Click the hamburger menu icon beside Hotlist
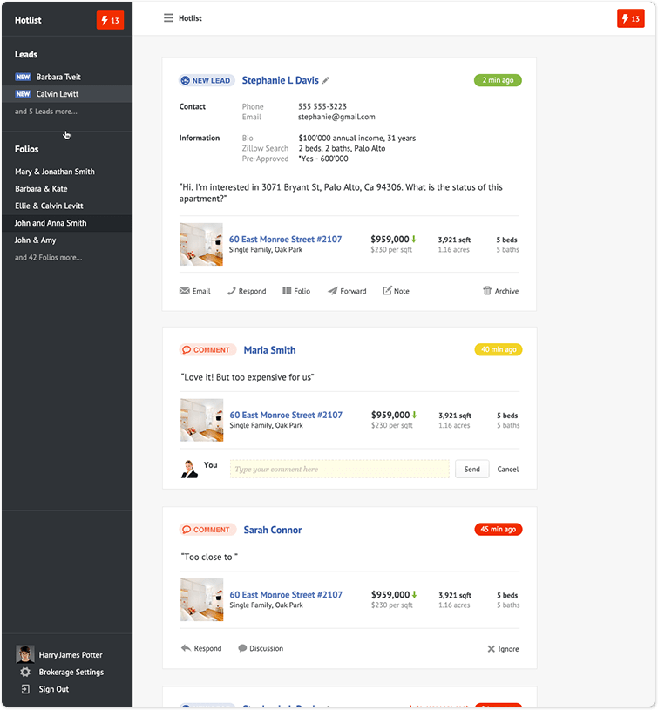Viewport: 658px width, 710px height. click(168, 18)
